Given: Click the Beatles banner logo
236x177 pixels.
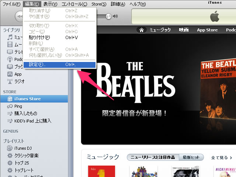Looking at the screenshot, I should pos(135,82).
